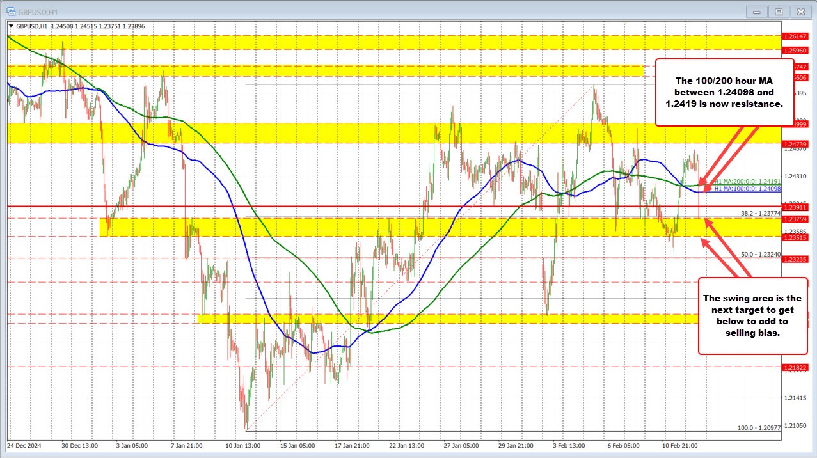Click the swing area target annotation box
This screenshot has width=817, height=458.
(752, 321)
